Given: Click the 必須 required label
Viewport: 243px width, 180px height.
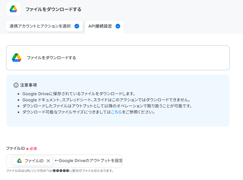Looking at the screenshot, I should coord(33,149).
